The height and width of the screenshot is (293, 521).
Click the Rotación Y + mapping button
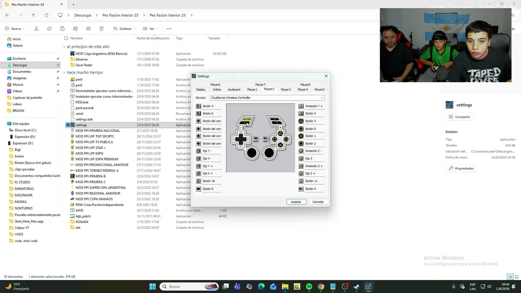(314, 106)
